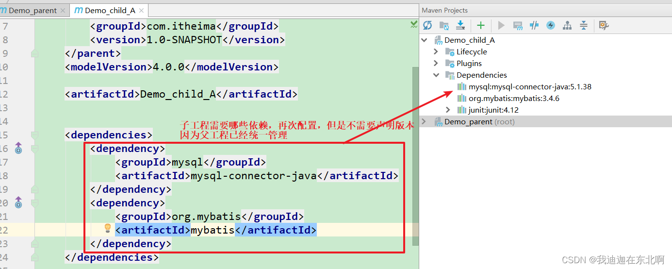Click Reimport All Maven Projects icon

[x=427, y=25]
